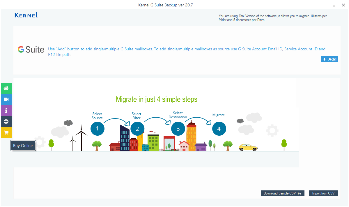Click the Buy Online tooltip label

point(23,146)
